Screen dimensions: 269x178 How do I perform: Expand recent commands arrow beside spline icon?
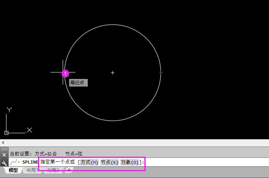pyautogui.click(x=19, y=162)
